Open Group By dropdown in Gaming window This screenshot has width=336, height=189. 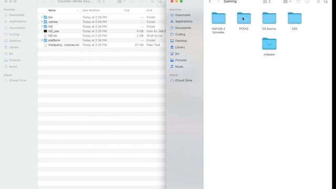pos(287,2)
